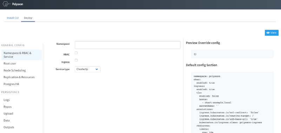Open Replication & Resources section
The height and width of the screenshot is (133, 281).
click(x=19, y=77)
